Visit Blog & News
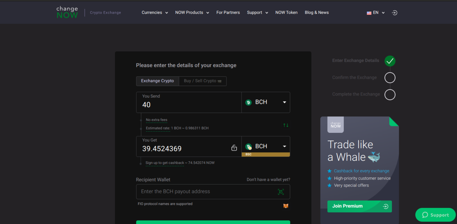Screen dimensions: 457x224 (x=317, y=13)
